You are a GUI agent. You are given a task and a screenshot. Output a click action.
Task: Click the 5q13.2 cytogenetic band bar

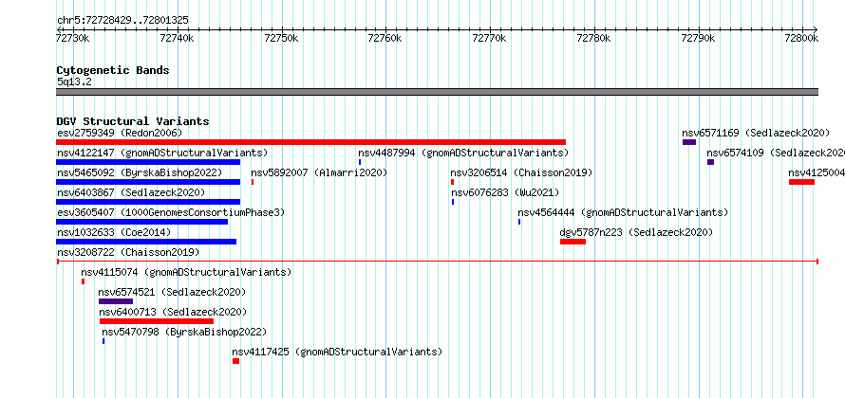coord(437,92)
